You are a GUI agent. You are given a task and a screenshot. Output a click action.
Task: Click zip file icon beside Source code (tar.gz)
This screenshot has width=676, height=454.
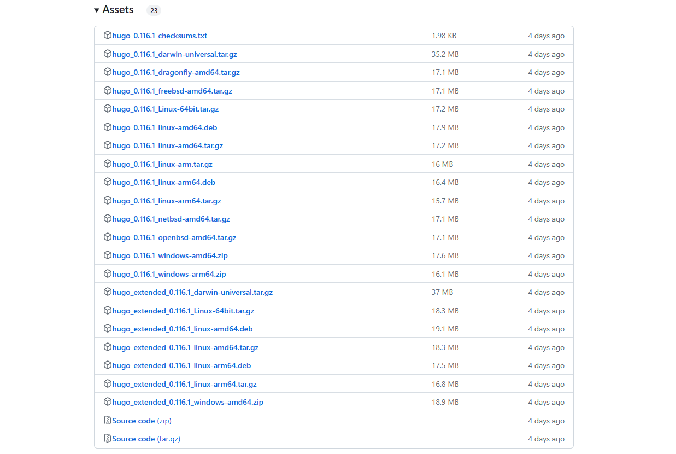coord(108,439)
